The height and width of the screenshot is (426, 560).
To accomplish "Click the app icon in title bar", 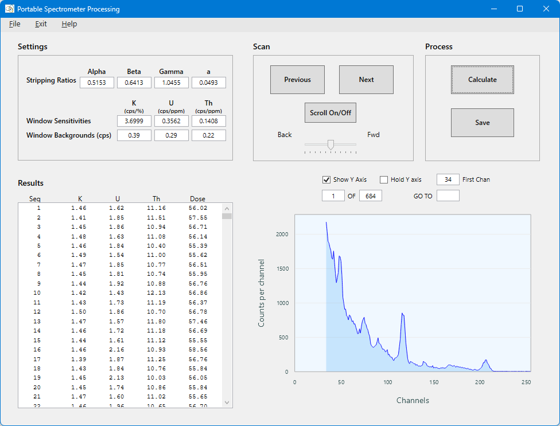I will [x=9, y=9].
